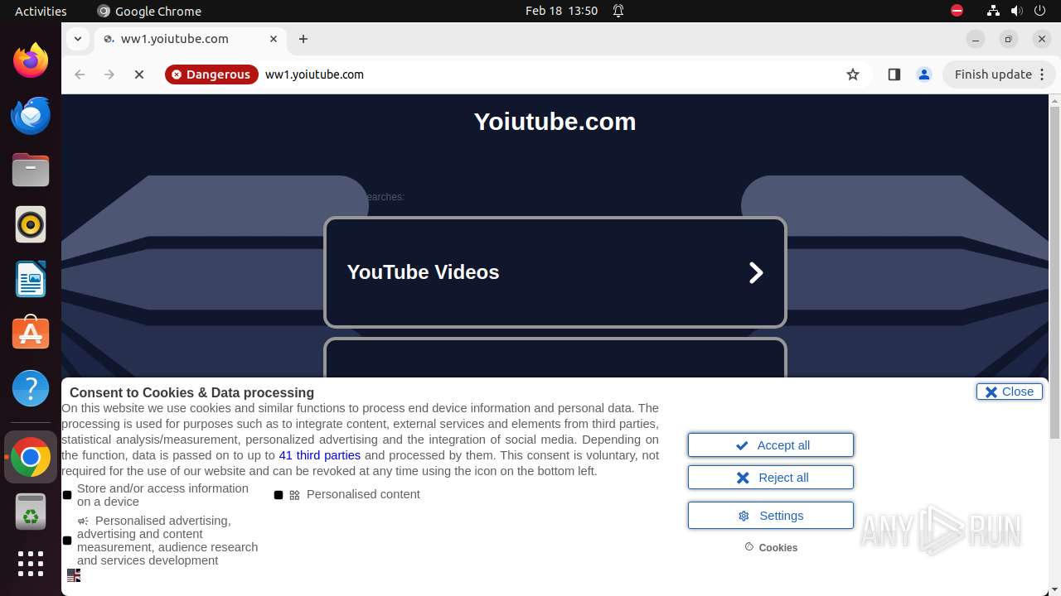The height and width of the screenshot is (596, 1061).
Task: Select Google Chrome in the dock
Action: tap(31, 457)
